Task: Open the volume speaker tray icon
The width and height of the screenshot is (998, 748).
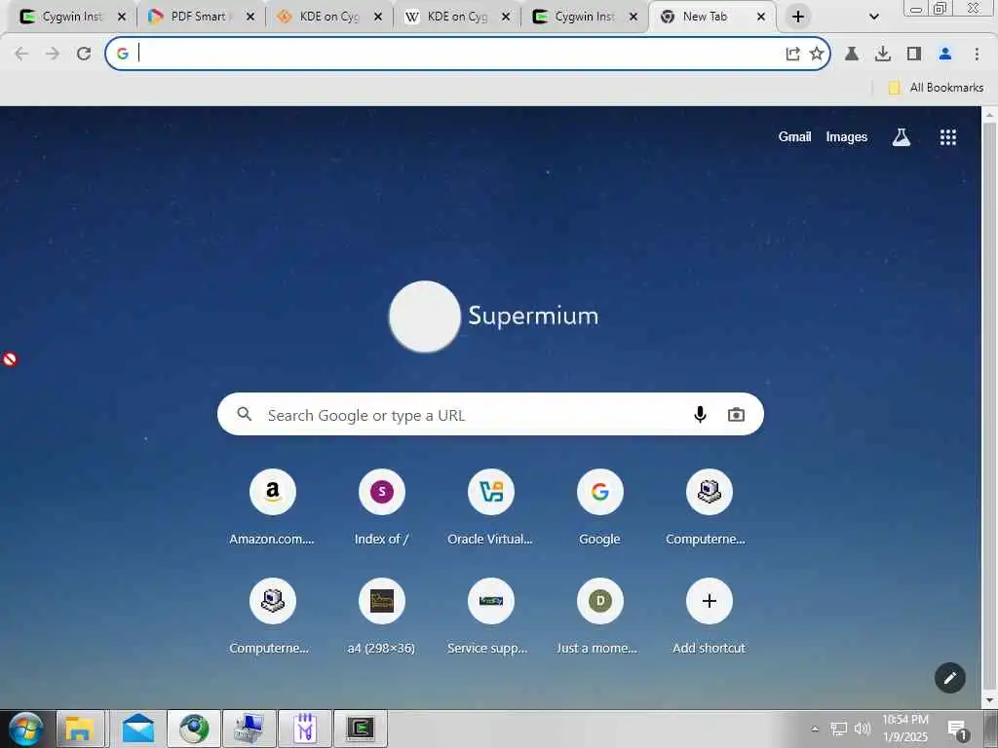Action: point(863,729)
